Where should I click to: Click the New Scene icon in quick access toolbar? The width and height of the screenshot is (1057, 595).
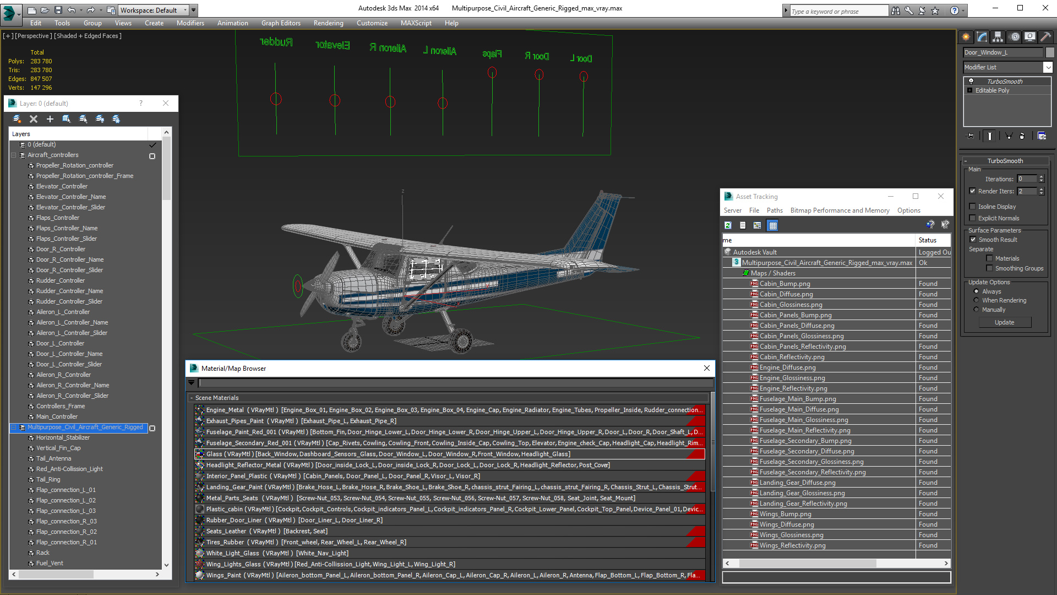(x=32, y=10)
